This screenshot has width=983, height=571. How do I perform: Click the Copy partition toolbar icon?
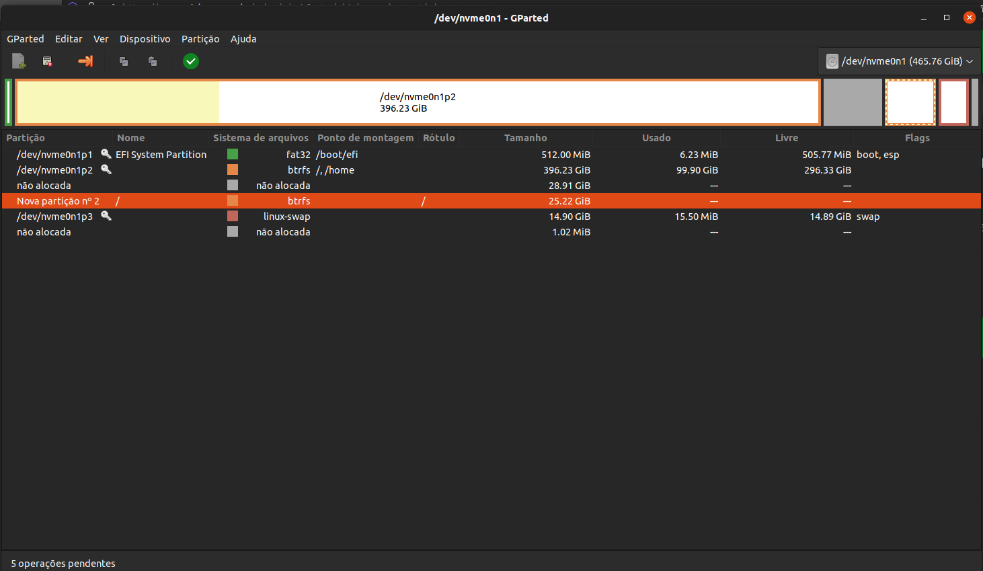(124, 61)
